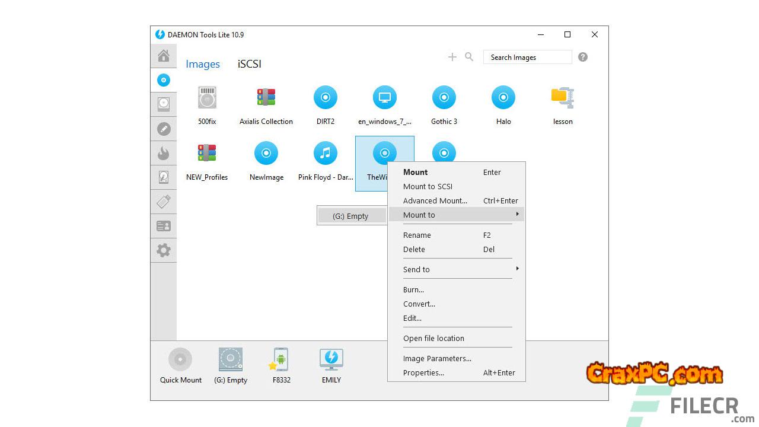Screen dimensions: 759x427
Task: Open the help question mark icon
Action: 583,57
